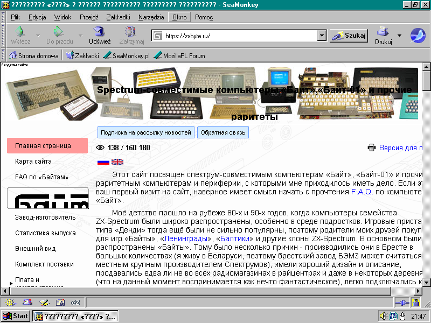Click the URL address input field
Viewport: 431px width, 323px height.
240,36
